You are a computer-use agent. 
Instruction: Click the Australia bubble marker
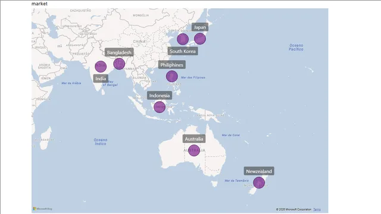tap(194, 150)
